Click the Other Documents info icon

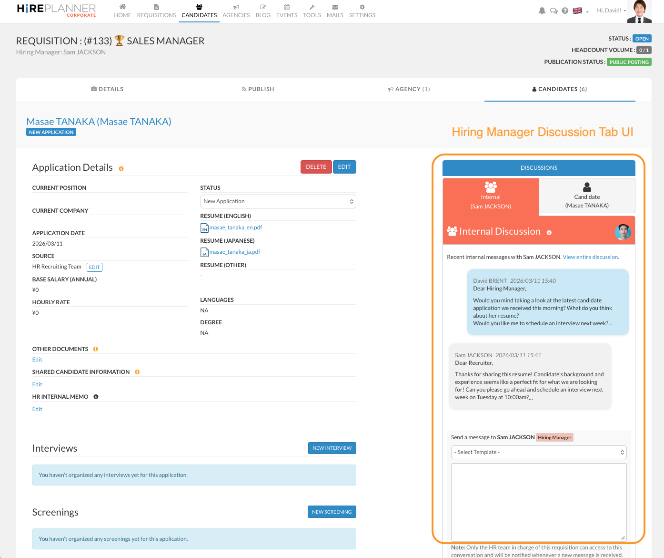pos(96,349)
